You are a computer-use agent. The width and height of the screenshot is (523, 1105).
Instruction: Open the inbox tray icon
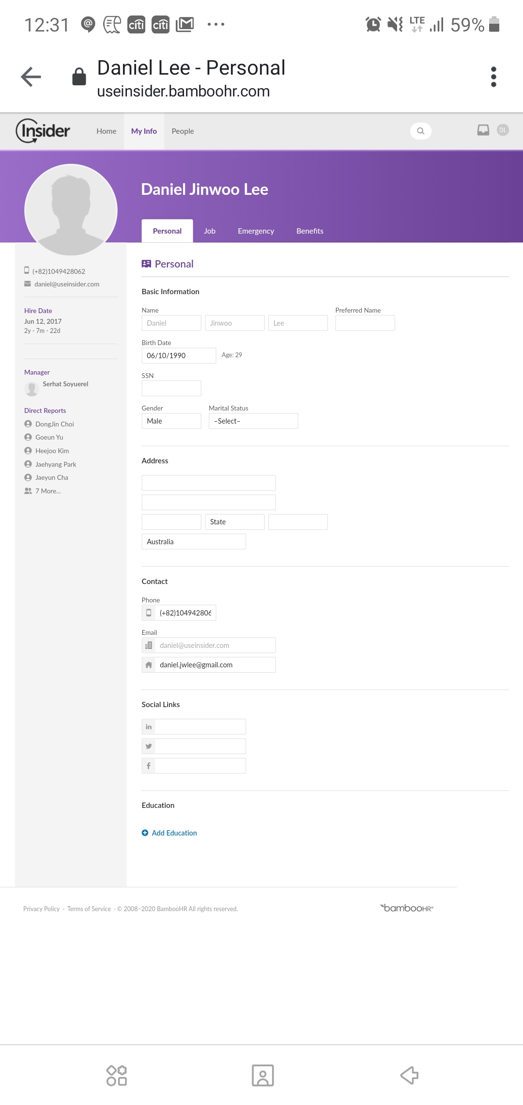(x=483, y=130)
